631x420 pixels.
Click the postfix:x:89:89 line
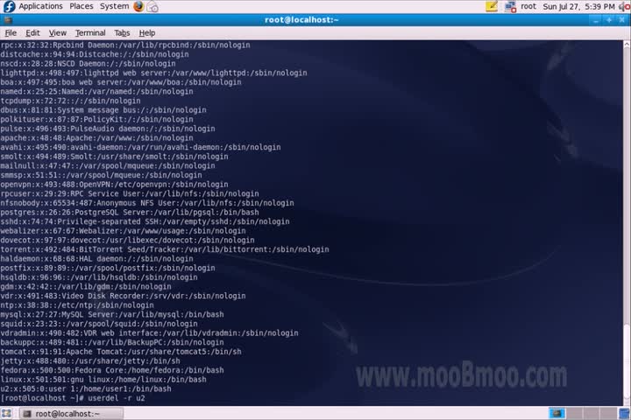click(x=108, y=268)
